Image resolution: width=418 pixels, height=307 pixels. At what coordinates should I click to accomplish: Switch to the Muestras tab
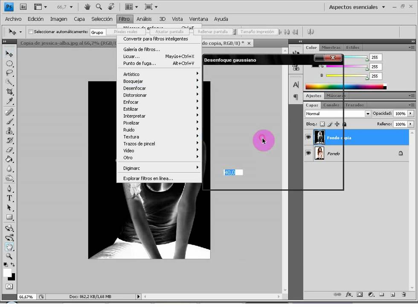[x=331, y=47]
